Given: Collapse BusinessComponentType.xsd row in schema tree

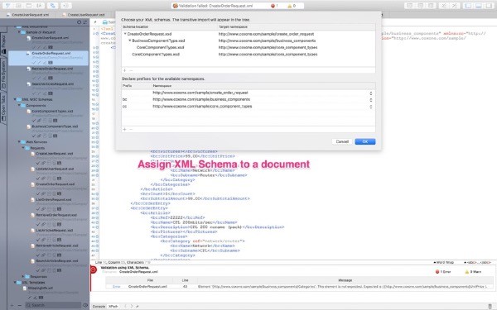Looking at the screenshot, I should pyautogui.click(x=130, y=41).
